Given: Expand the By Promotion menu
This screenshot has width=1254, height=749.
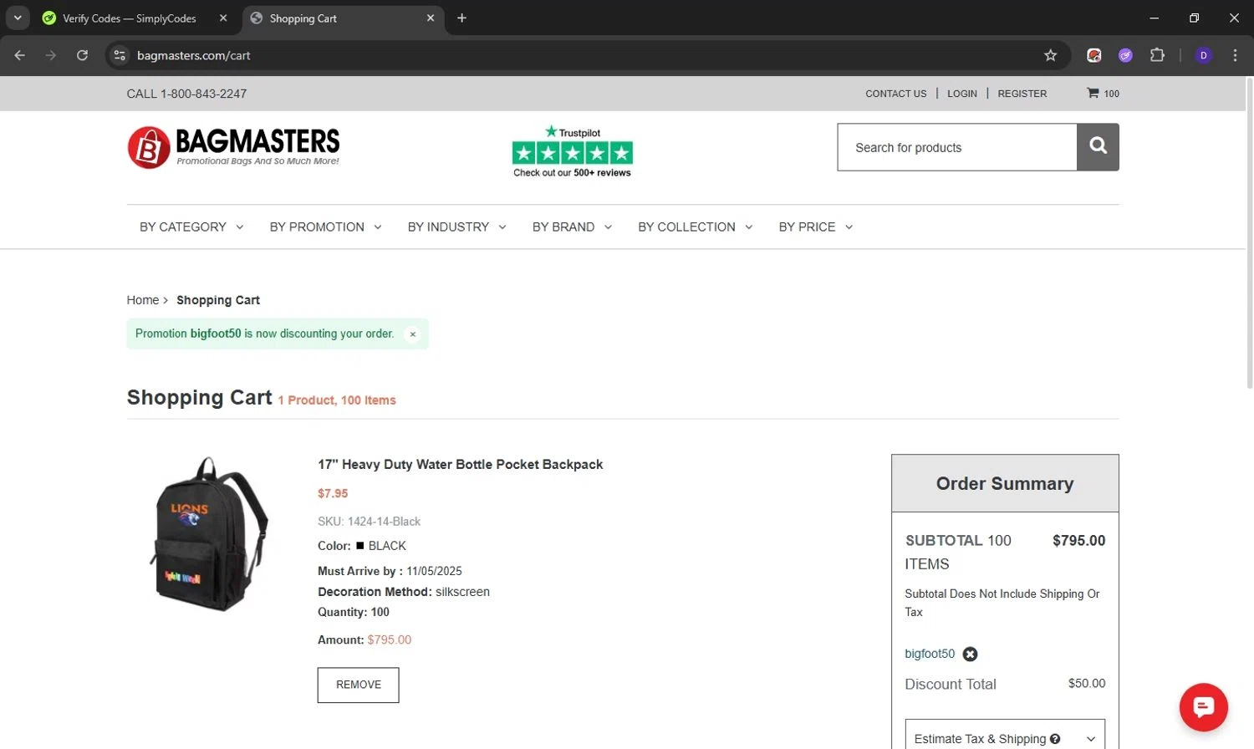Looking at the screenshot, I should click(x=325, y=227).
